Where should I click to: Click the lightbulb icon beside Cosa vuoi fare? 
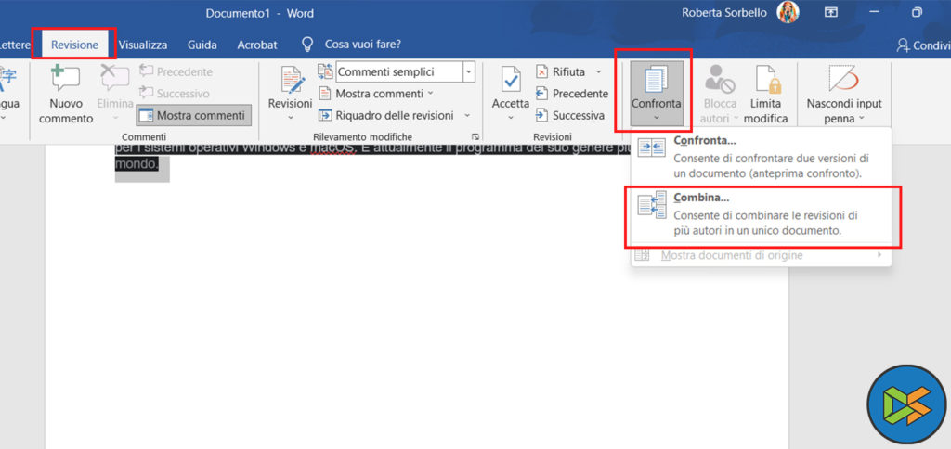pos(308,45)
